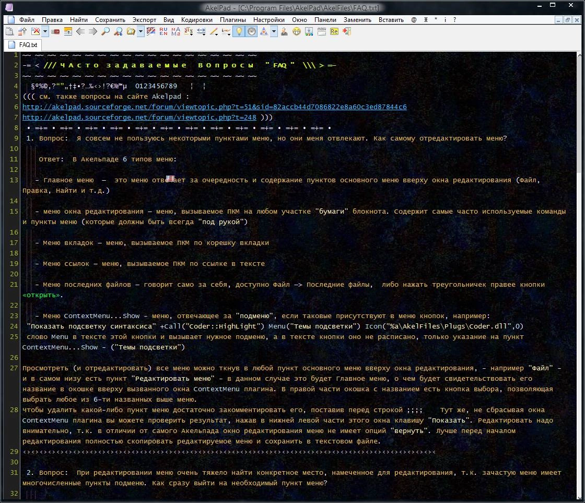Click the orange panel toolbar icon

68,32
